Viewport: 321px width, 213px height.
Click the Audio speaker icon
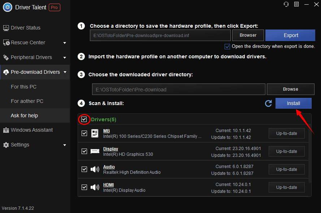(95, 169)
